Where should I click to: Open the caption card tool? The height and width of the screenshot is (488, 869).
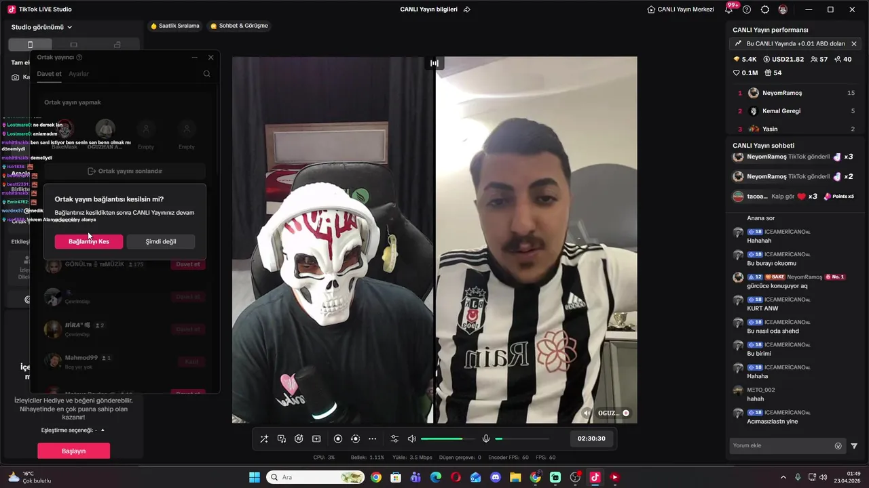pos(316,439)
